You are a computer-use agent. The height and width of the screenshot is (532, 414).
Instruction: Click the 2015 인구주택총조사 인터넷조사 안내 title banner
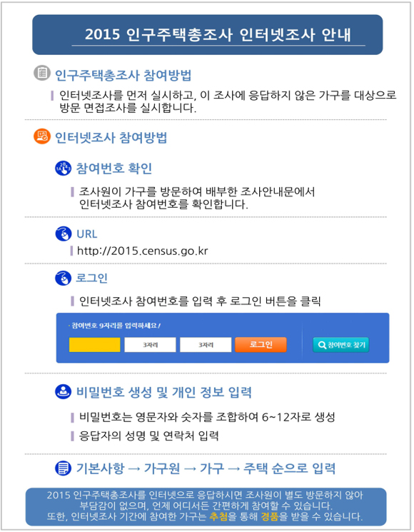click(x=208, y=34)
